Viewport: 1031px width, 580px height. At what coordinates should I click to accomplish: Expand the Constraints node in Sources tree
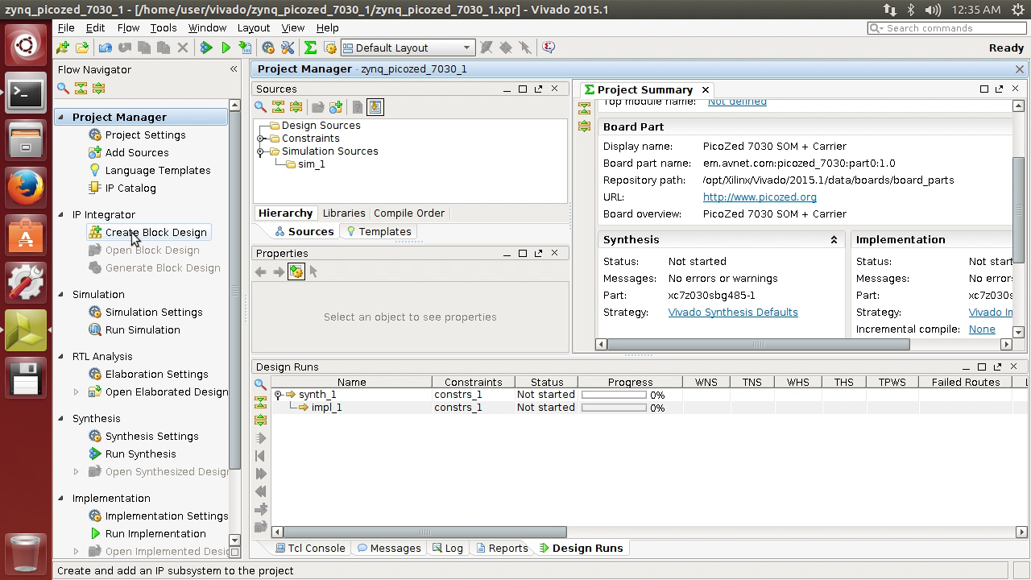[x=261, y=139]
